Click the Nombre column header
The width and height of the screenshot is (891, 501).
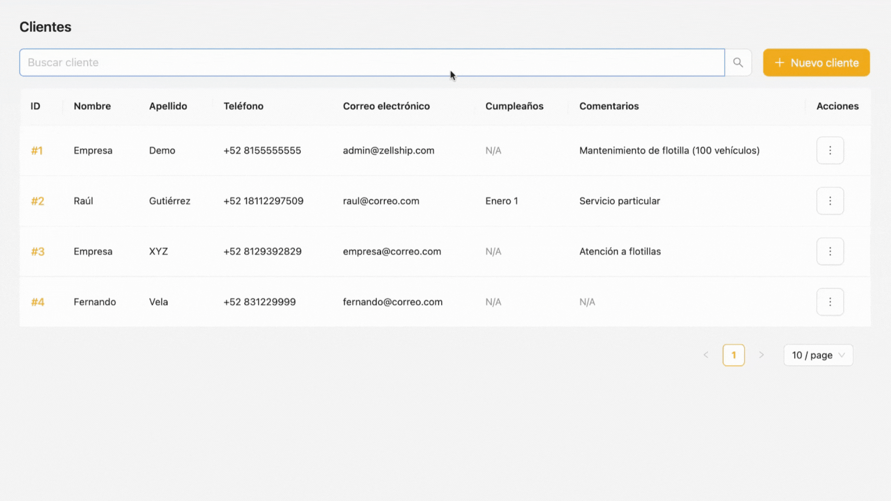click(92, 106)
